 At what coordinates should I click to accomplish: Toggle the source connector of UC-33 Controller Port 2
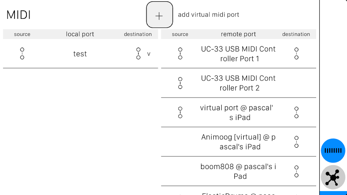click(180, 82)
